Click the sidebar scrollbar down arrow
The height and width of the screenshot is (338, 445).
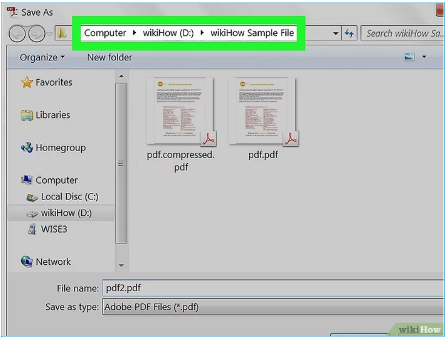[122, 266]
